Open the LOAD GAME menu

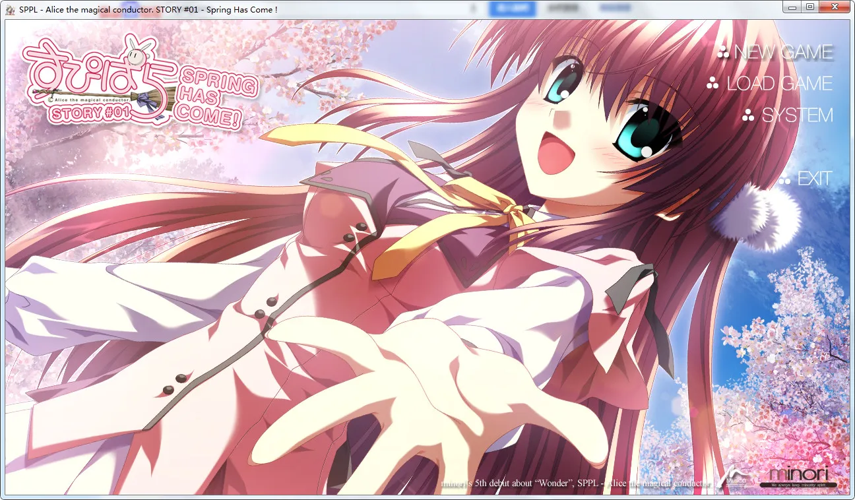[x=778, y=83]
